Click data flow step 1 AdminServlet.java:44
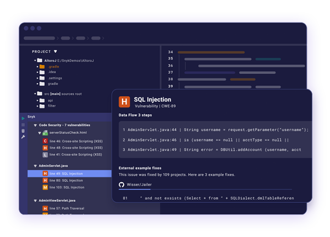Image resolution: width=330 pixels, height=237 pixels. click(216, 130)
